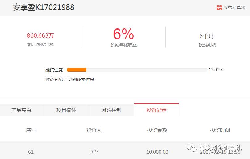Click the 安享盈K17021988 product title
Viewport: 250px width, 159px height.
(44, 7)
